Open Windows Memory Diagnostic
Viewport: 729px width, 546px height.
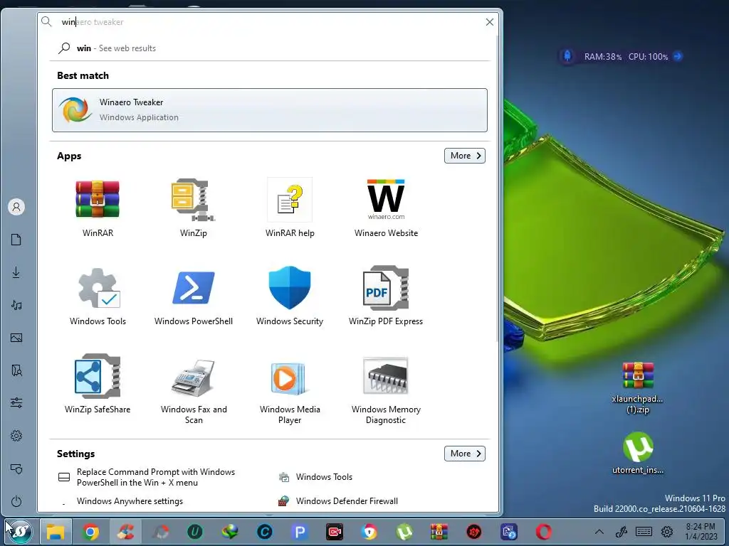[x=386, y=390]
